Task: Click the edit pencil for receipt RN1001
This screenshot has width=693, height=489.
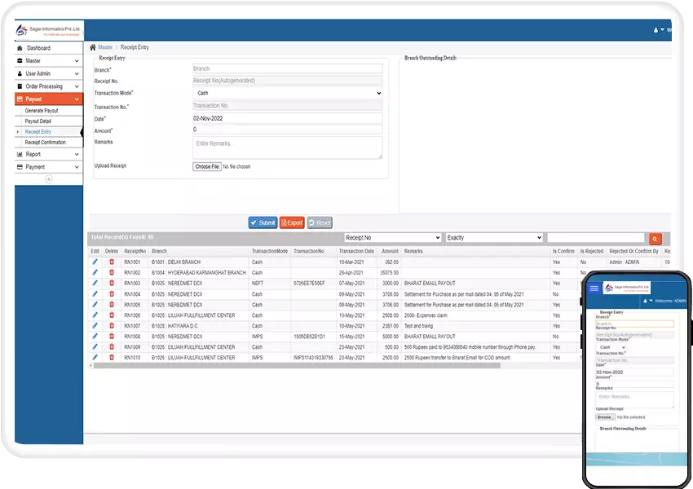Action: tap(95, 262)
